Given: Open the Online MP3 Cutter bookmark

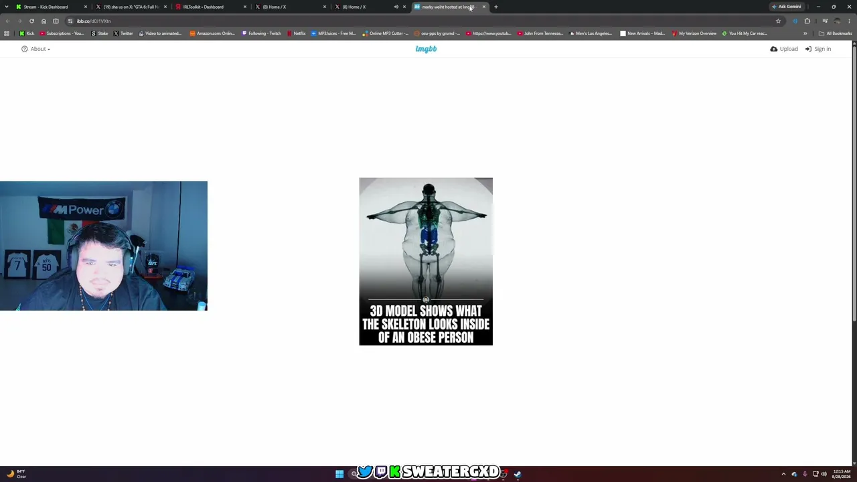Looking at the screenshot, I should tap(385, 33).
